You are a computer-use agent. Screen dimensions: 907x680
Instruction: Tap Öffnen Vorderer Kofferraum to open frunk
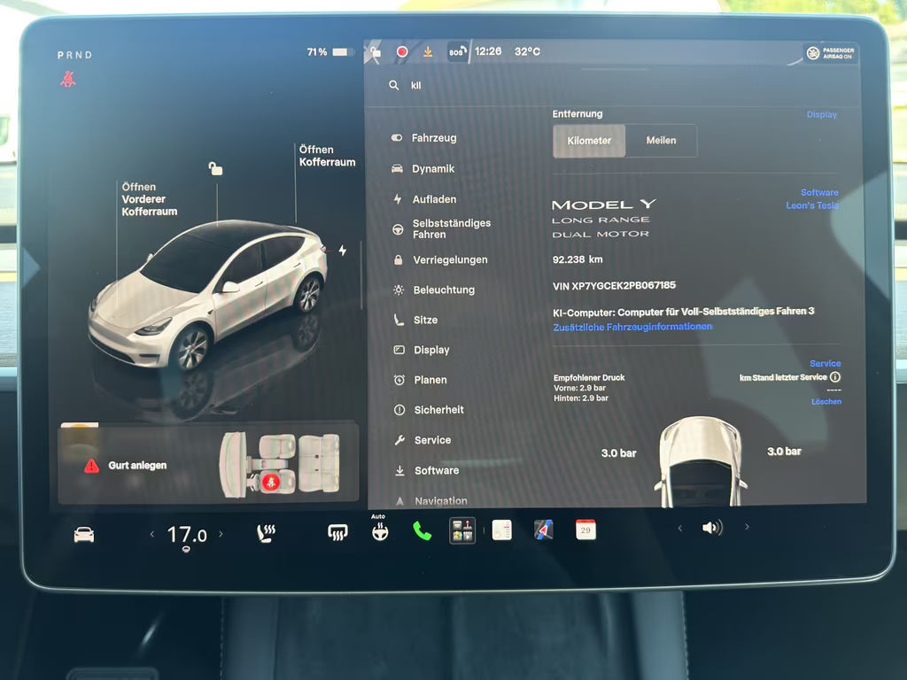[149, 199]
